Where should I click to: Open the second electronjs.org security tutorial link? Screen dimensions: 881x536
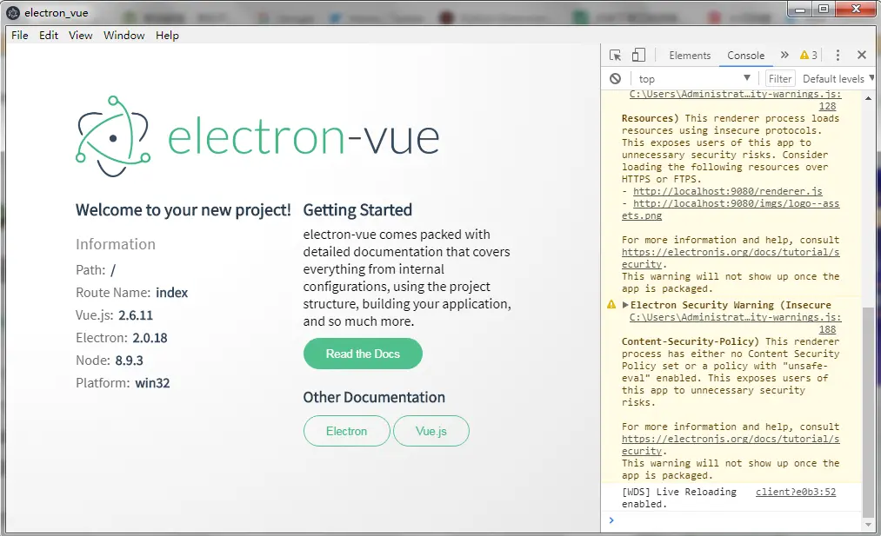coord(731,445)
